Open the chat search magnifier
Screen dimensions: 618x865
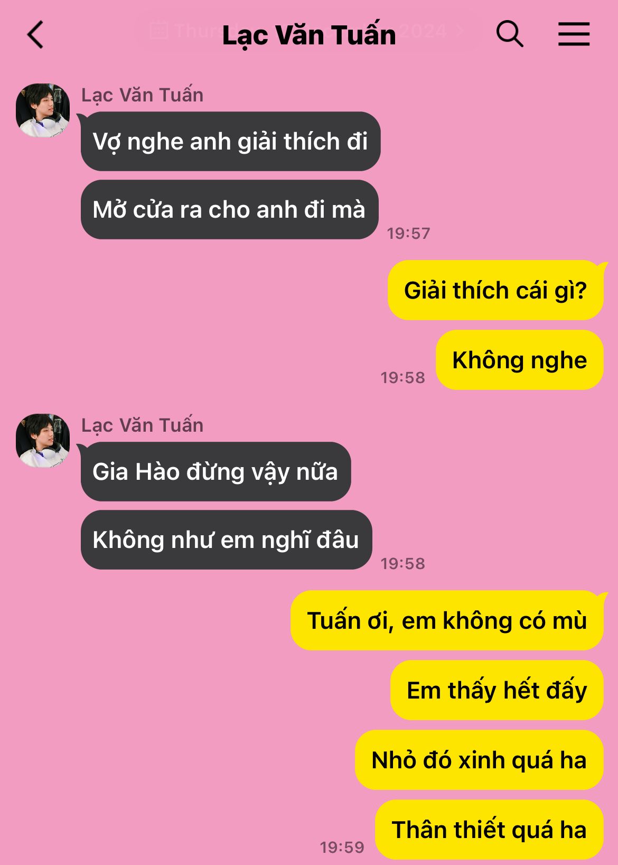point(509,34)
